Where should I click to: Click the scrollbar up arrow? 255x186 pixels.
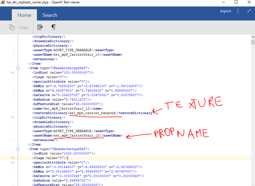[x=253, y=37]
